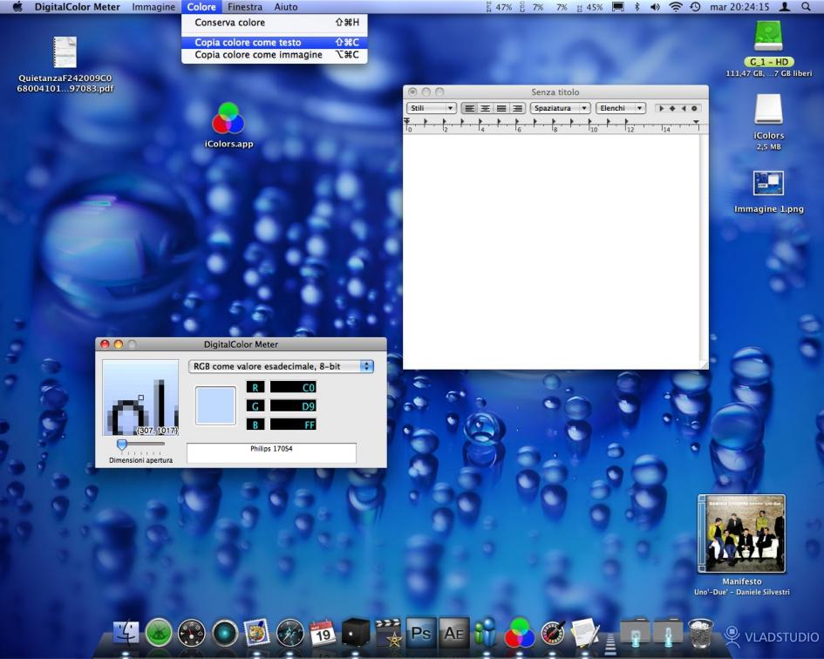Screen dimensions: 824x659
Task: Click the Manifesto album artwork widget
Action: pyautogui.click(x=741, y=533)
